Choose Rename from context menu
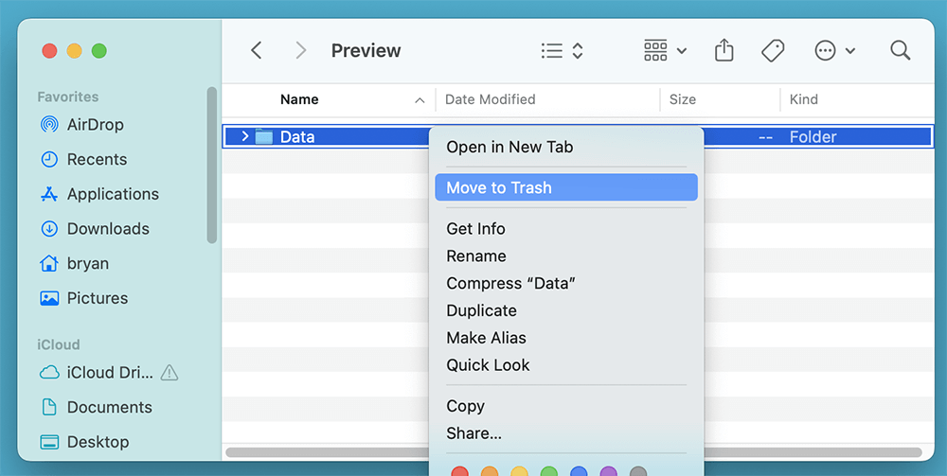 point(566,256)
